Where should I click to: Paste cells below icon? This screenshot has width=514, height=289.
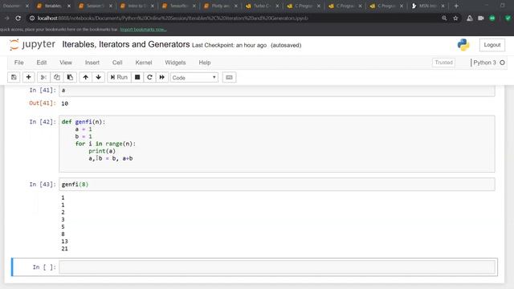70,77
